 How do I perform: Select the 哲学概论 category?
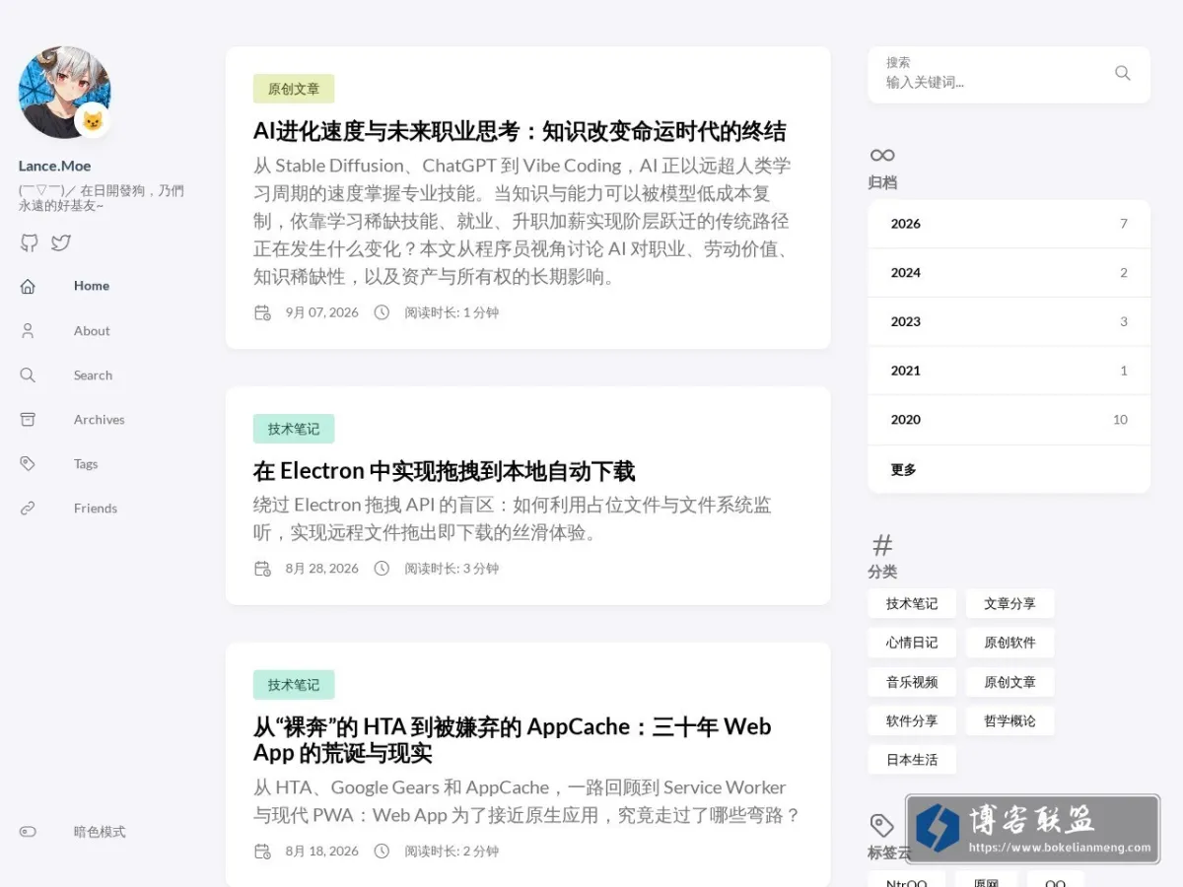[x=1009, y=720]
